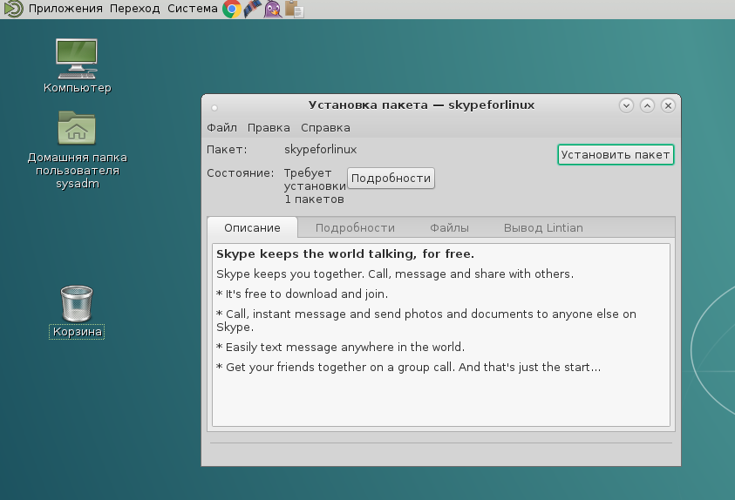Select the Домашняя папка пользователя sysadm icon
Screen dimensions: 735x500
tap(77, 150)
